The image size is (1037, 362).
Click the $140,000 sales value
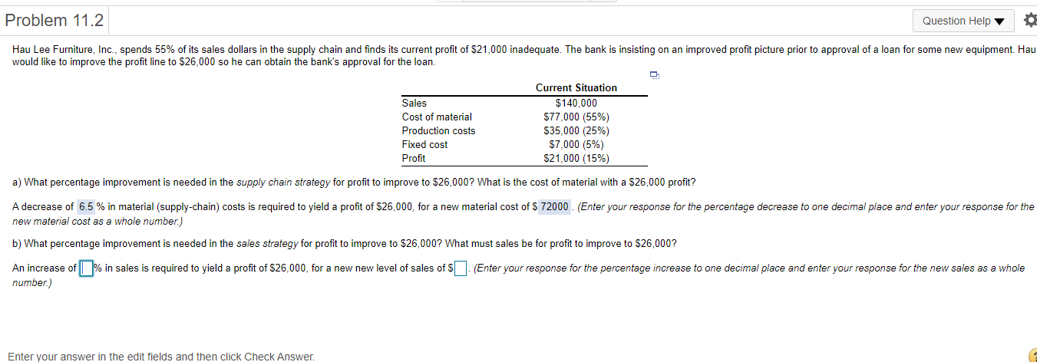pyautogui.click(x=576, y=103)
